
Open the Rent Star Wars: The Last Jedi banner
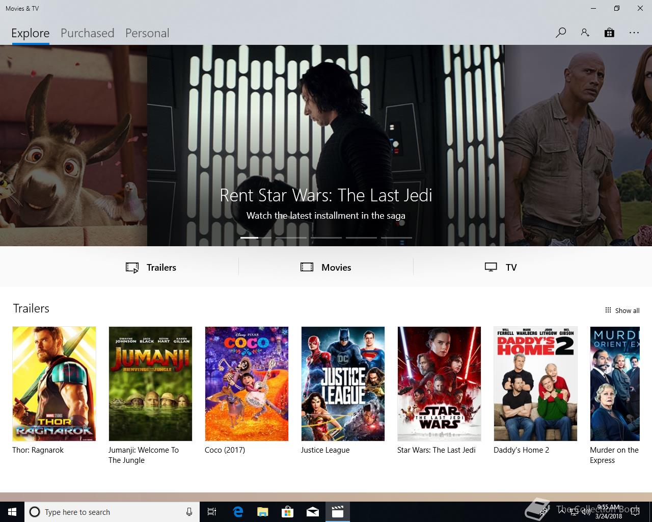click(x=326, y=145)
